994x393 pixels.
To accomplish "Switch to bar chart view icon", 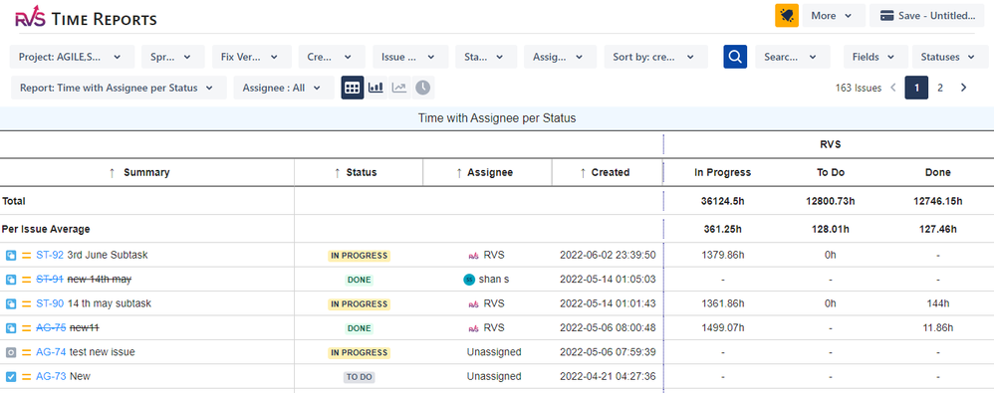I will [x=375, y=88].
